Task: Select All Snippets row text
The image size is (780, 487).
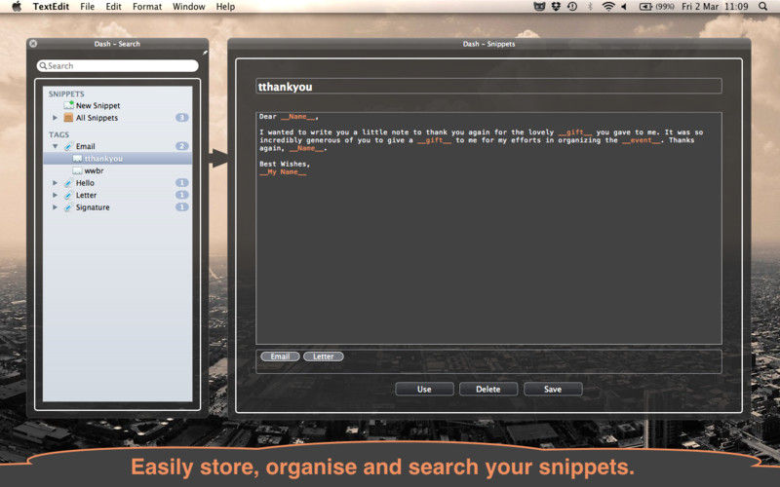Action: (97, 118)
